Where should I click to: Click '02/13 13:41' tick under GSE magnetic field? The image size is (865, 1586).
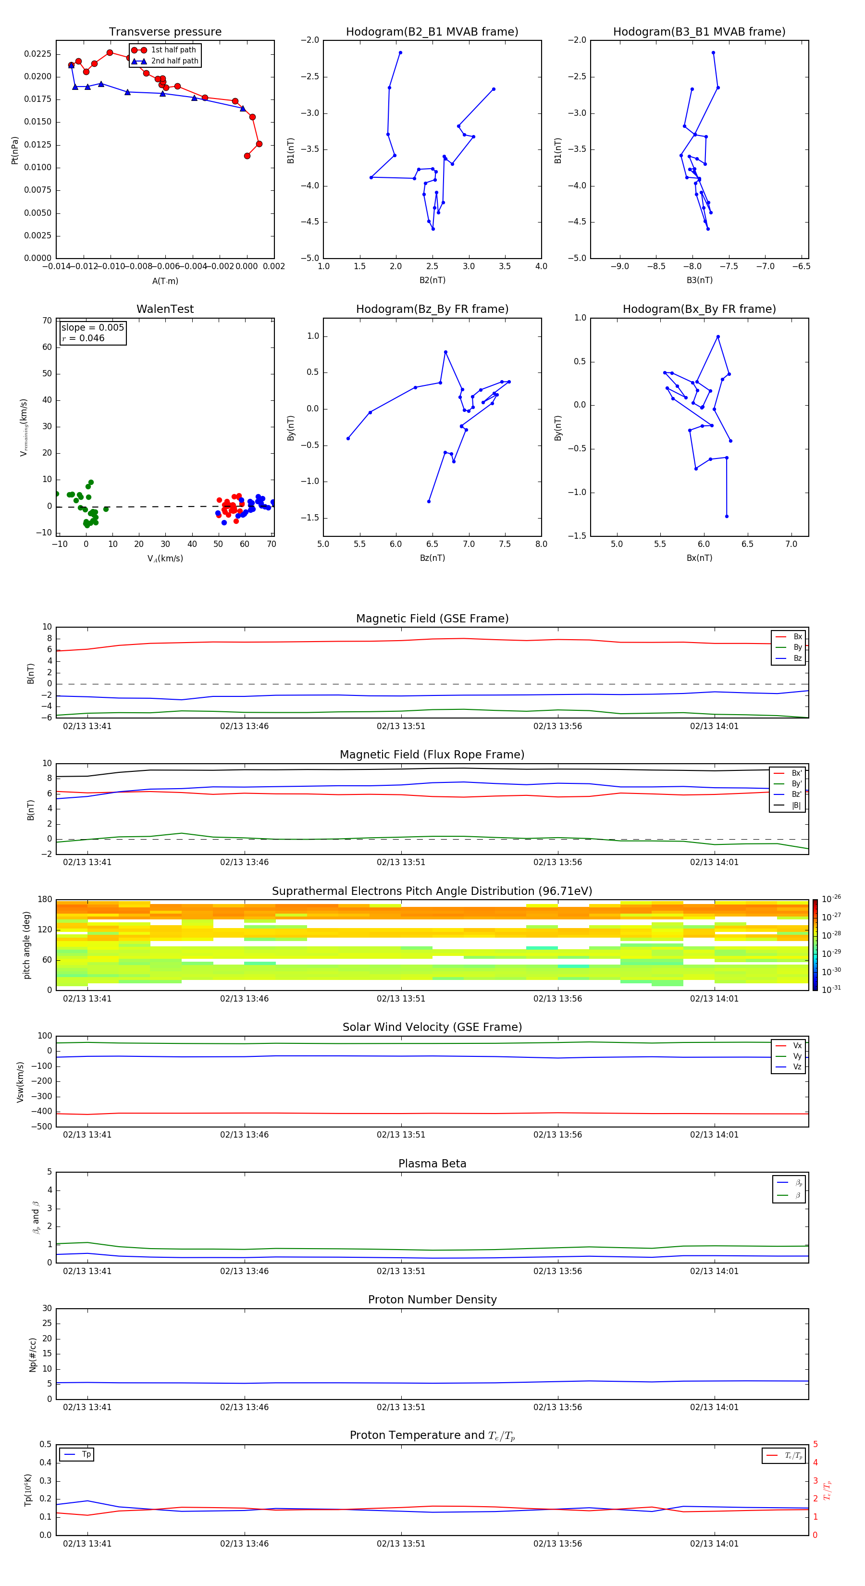87,727
